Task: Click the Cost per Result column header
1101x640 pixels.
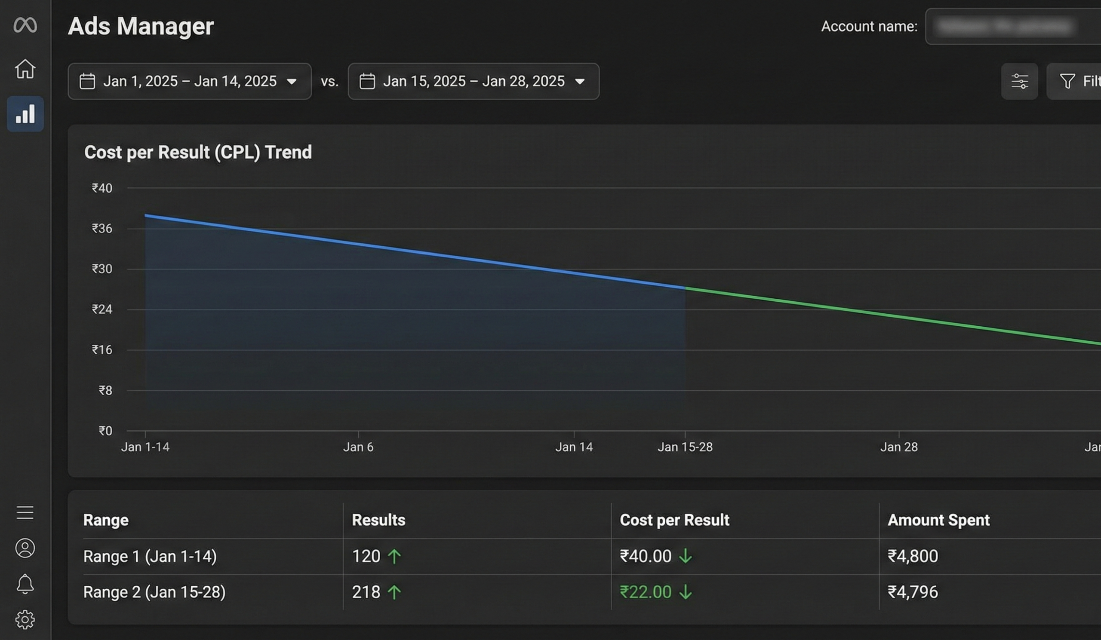Action: coord(675,520)
